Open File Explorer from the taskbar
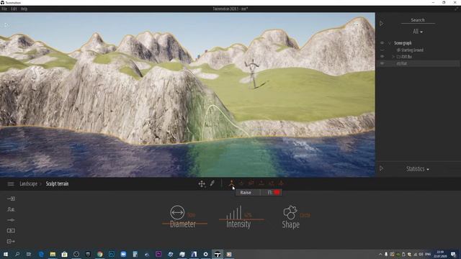 (x=53, y=254)
